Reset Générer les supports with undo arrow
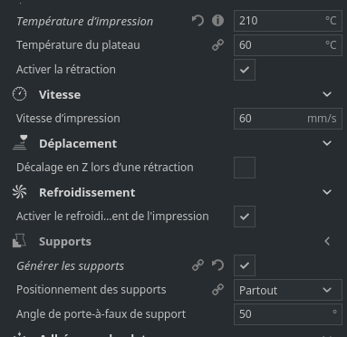The height and width of the screenshot is (337, 347). pos(217,265)
